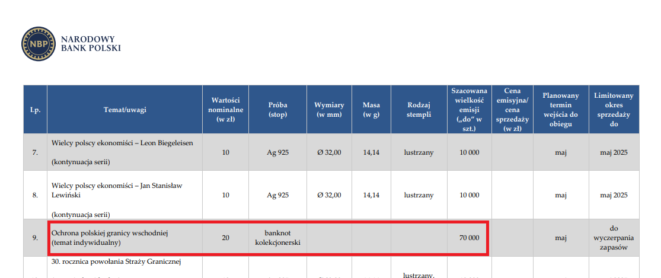
Task: Click the "Temat/uwagi" column header
Action: (124, 110)
